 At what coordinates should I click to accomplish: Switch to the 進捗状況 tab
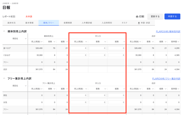click(x=12, y=23)
